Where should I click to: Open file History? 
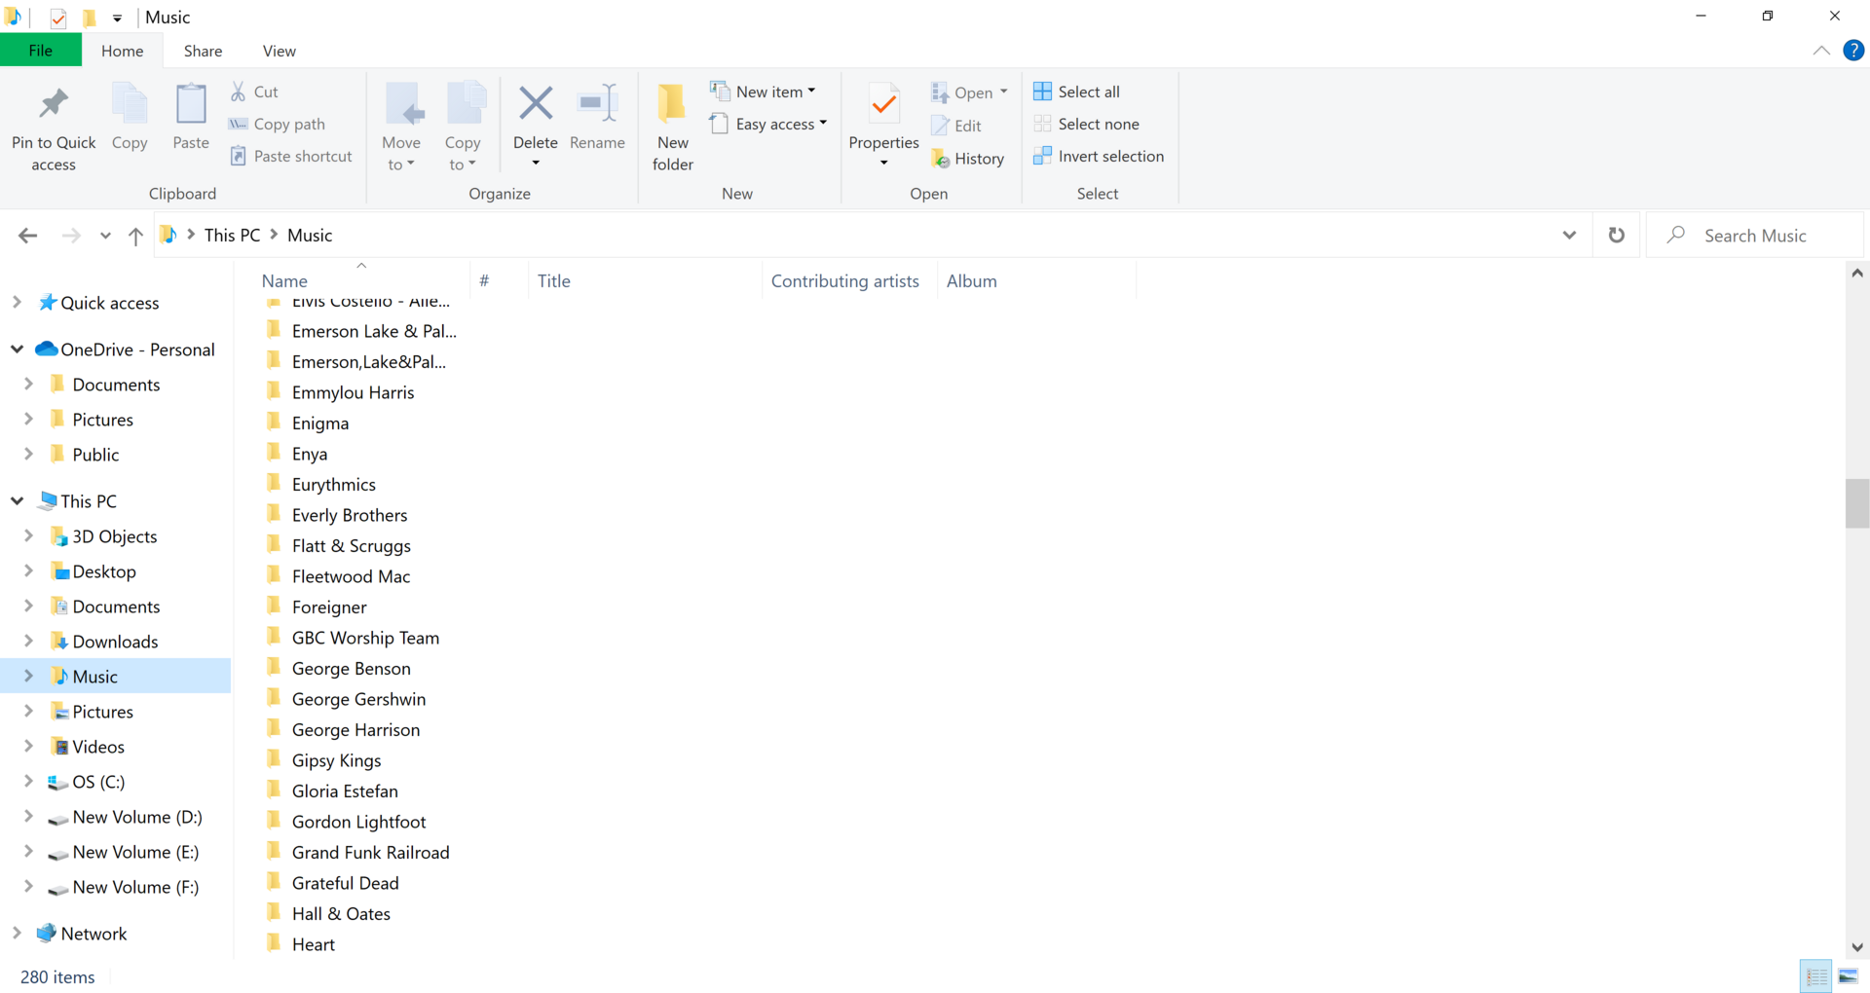(967, 159)
